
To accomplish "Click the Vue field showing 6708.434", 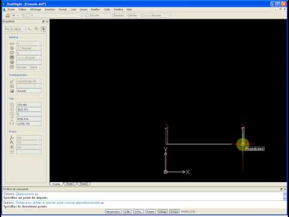I will 29,119.
